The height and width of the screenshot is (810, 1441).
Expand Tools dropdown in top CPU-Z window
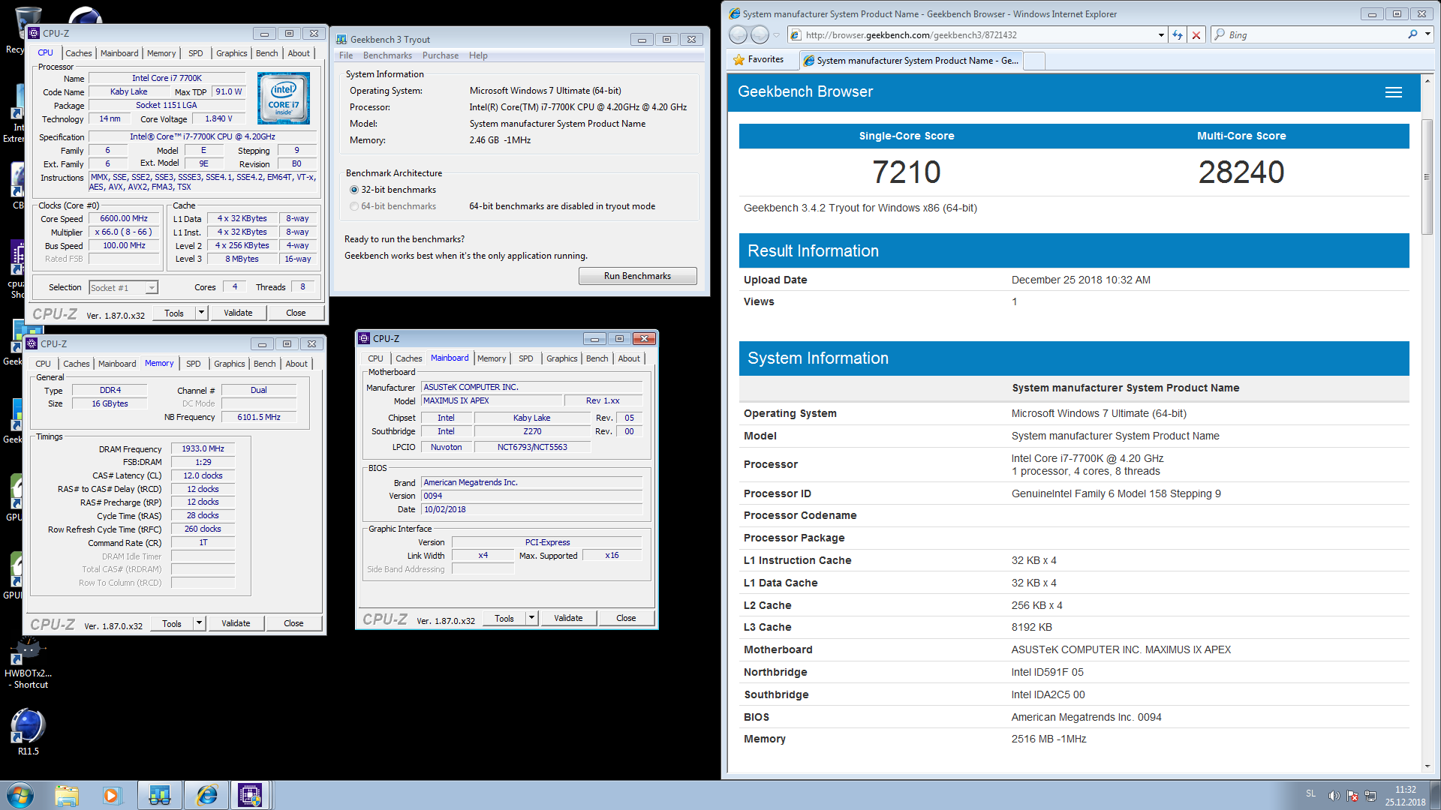point(201,313)
